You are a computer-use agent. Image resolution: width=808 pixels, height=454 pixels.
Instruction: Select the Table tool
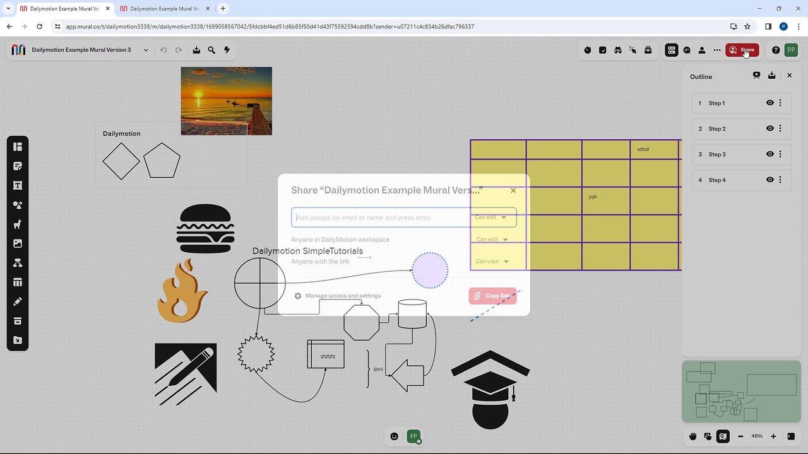coord(18,282)
